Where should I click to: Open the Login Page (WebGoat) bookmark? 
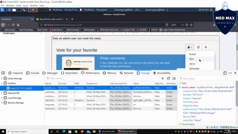(173, 30)
